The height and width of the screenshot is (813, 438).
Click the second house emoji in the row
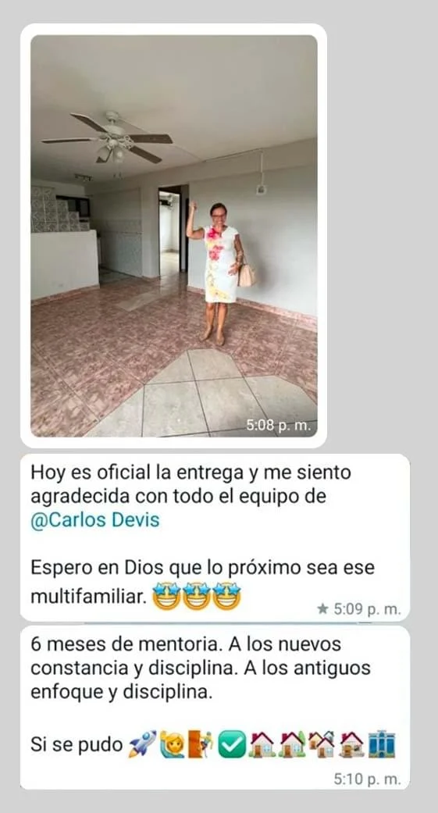click(291, 744)
